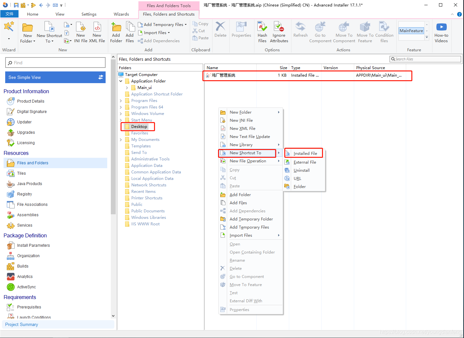
Task: Open the Registry page
Action: coord(24,194)
